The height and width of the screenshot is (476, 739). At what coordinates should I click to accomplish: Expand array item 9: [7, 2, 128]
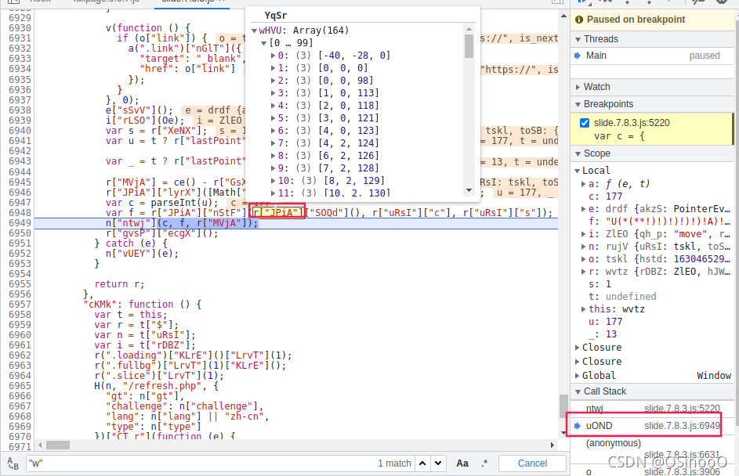tap(274, 168)
